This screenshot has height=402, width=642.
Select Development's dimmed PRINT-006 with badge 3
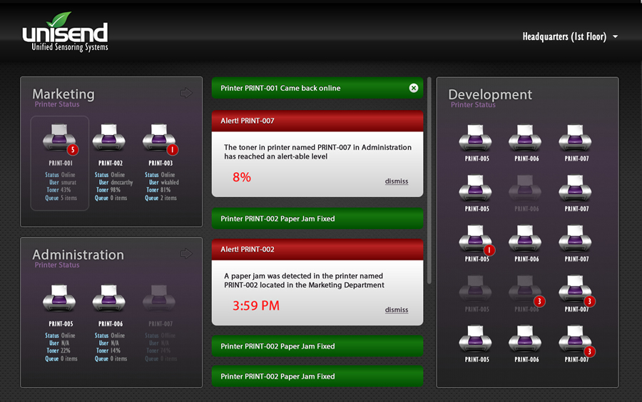[524, 289]
